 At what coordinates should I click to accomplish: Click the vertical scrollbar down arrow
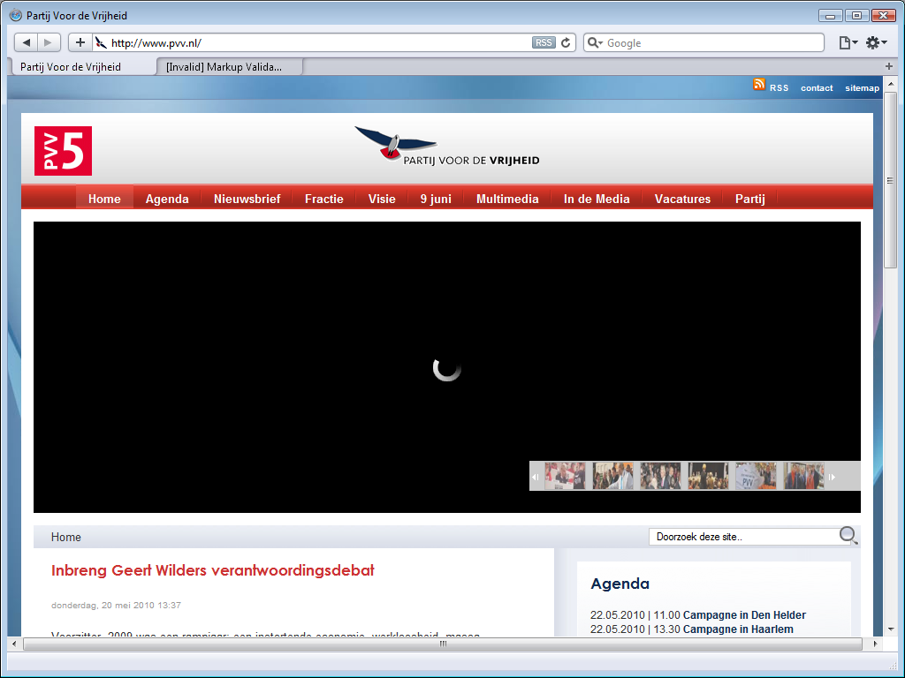[x=890, y=629]
